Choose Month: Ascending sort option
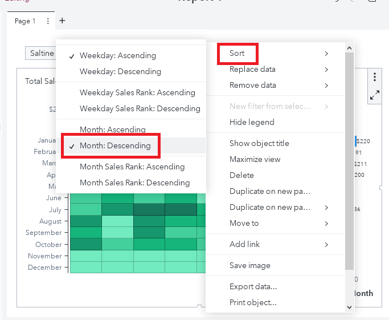This screenshot has width=389, height=320. point(112,129)
